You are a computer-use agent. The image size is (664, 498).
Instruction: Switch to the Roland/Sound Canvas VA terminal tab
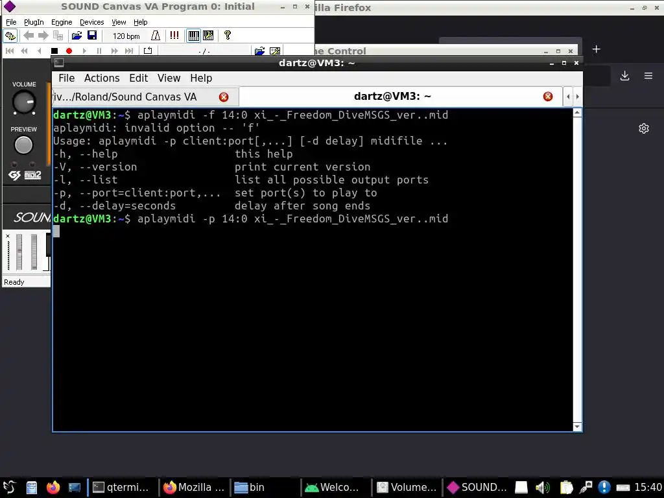[x=145, y=97]
